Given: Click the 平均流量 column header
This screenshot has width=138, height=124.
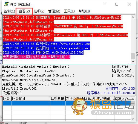Looking at the screenshot, I should coord(105,99).
